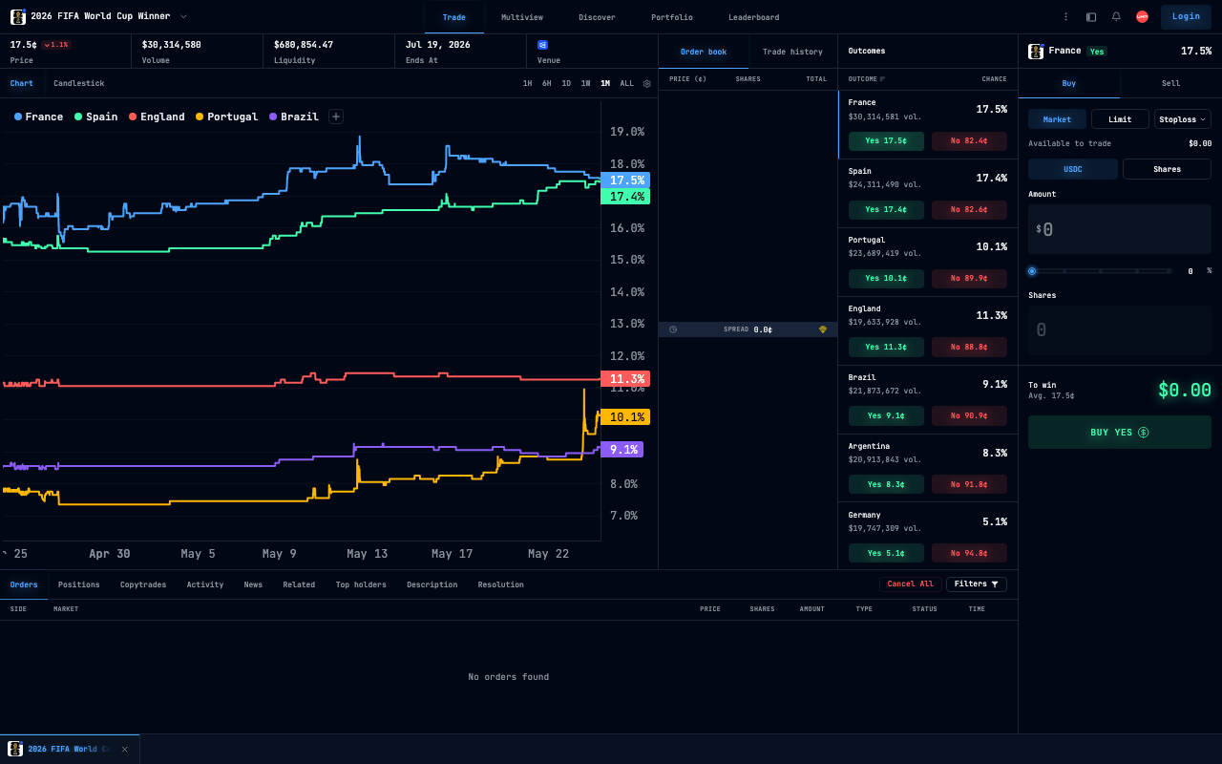Open the Activity tab
The image size is (1222, 764).
coord(205,584)
